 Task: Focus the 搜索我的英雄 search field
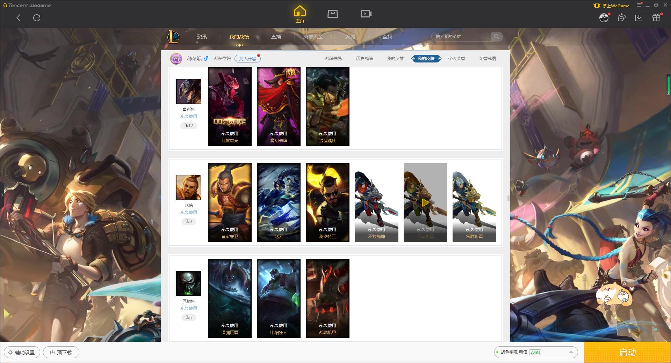(462, 37)
